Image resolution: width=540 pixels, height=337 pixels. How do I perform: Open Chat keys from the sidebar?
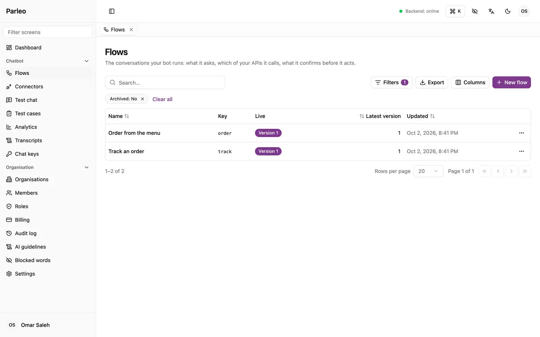[48, 154]
